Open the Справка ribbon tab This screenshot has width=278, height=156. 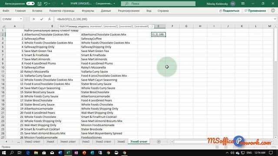(x=163, y=11)
